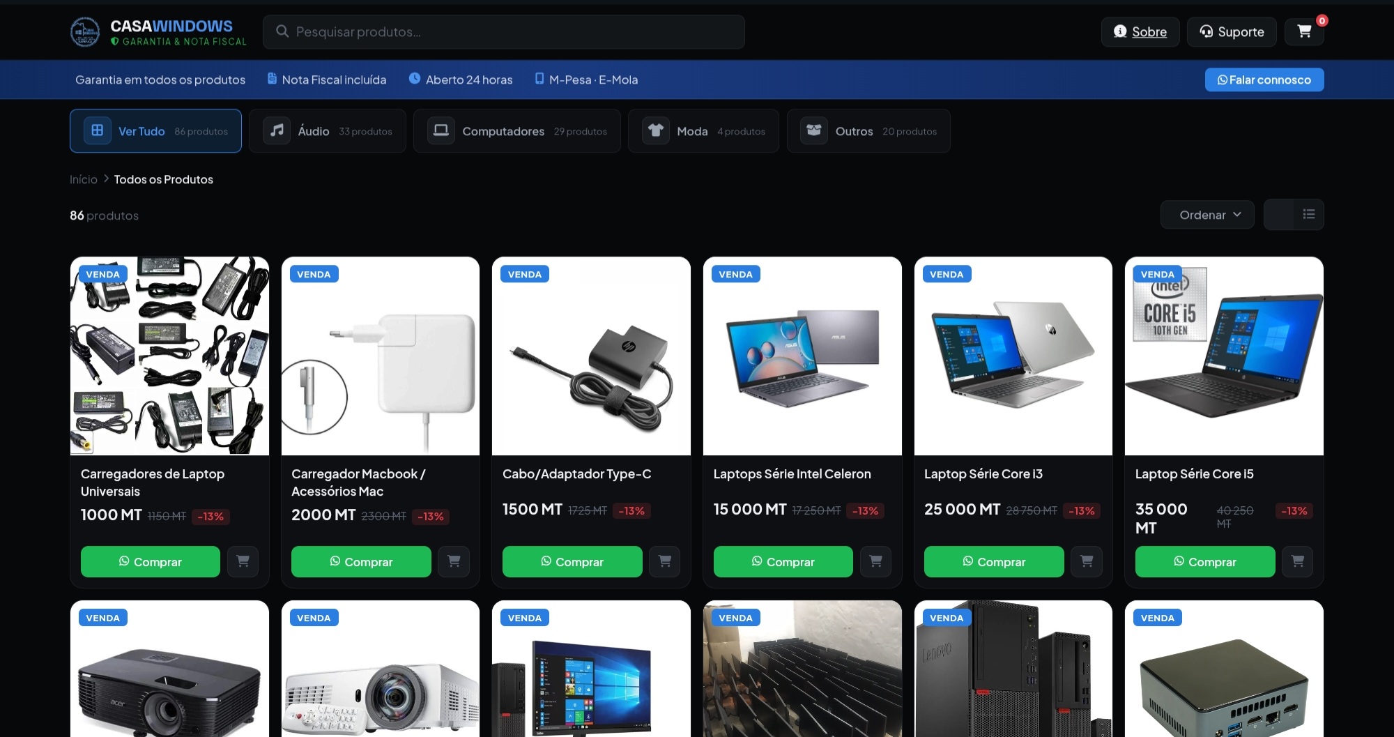
Task: Focus the Pesquisar produtos search field
Action: click(504, 32)
